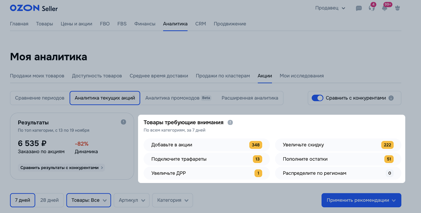Image resolution: width=421 pixels, height=213 pixels.
Task: Open the Товары: Все filter dropdown
Action: pyautogui.click(x=89, y=200)
